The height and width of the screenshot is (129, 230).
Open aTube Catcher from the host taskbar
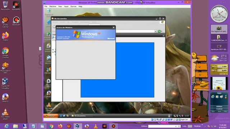pyautogui.click(x=69, y=126)
